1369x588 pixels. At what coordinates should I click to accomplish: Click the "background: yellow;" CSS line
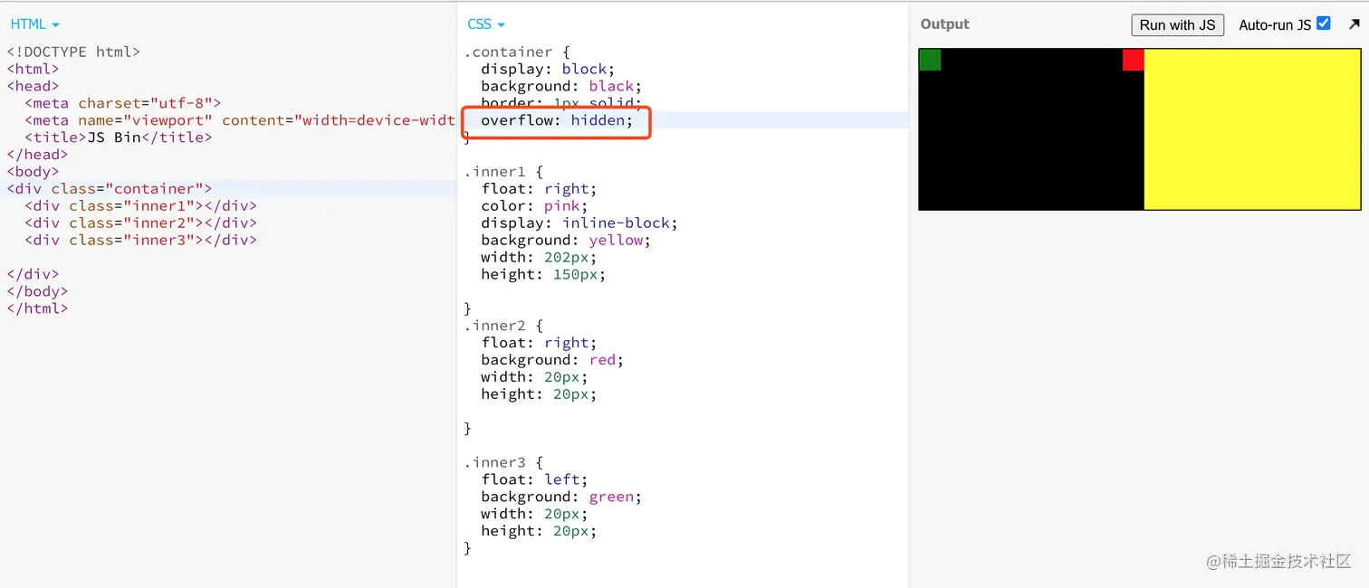pyautogui.click(x=566, y=240)
